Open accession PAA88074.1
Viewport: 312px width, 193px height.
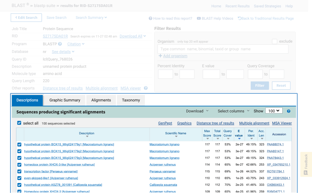(x=275, y=144)
